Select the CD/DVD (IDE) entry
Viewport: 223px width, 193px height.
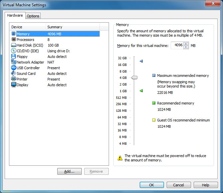click(x=55, y=51)
